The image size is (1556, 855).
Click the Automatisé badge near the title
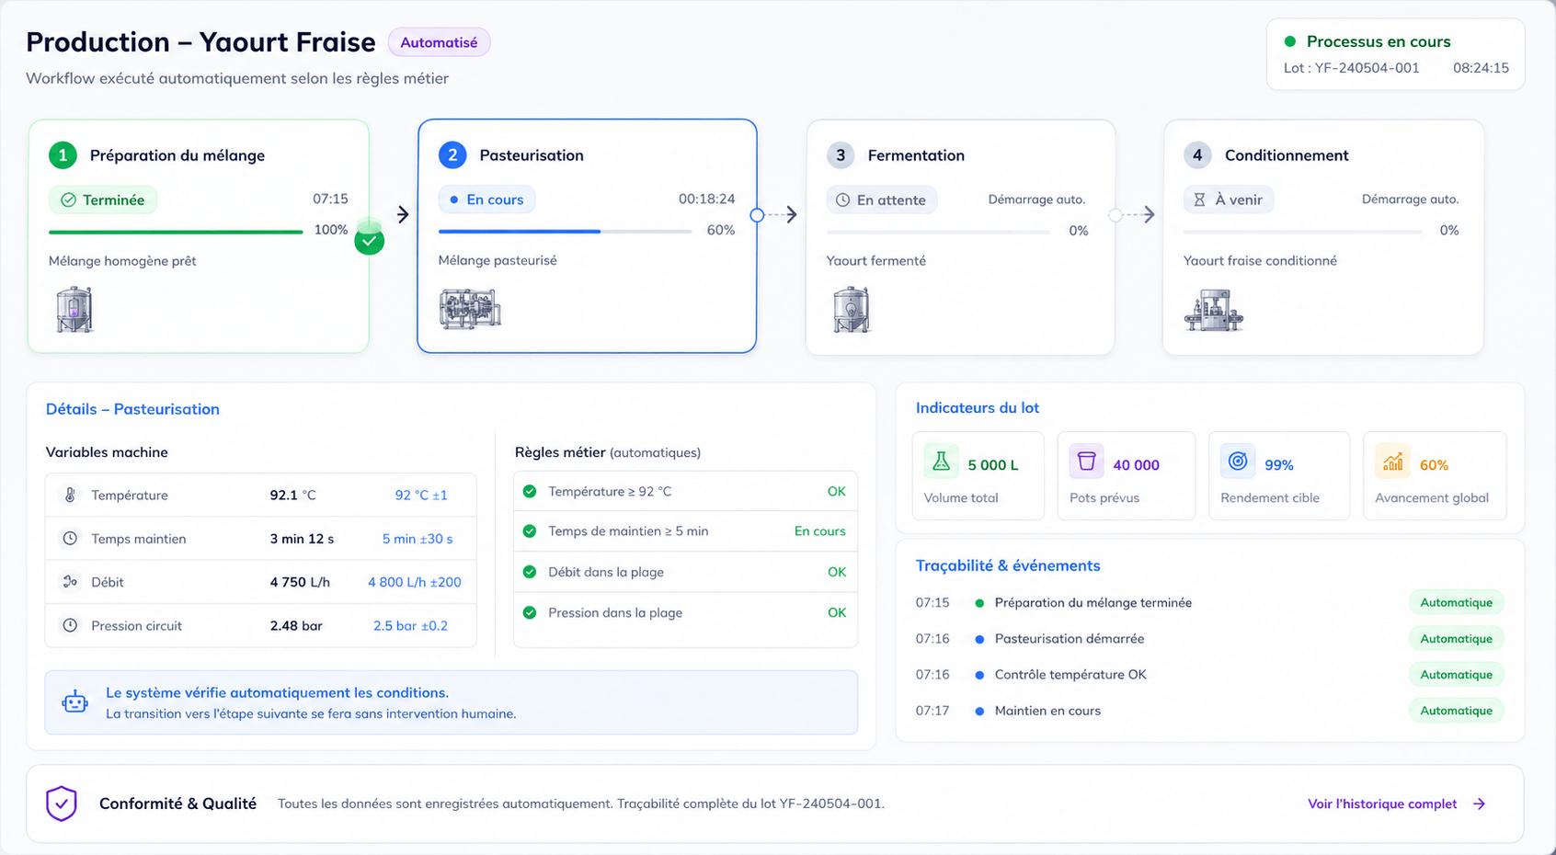439,42
